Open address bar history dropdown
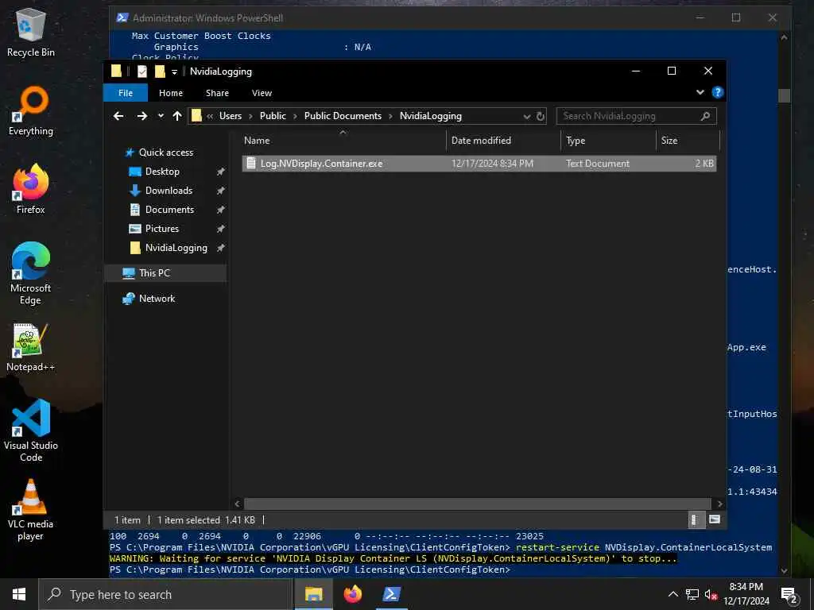This screenshot has width=814, height=610. click(527, 116)
